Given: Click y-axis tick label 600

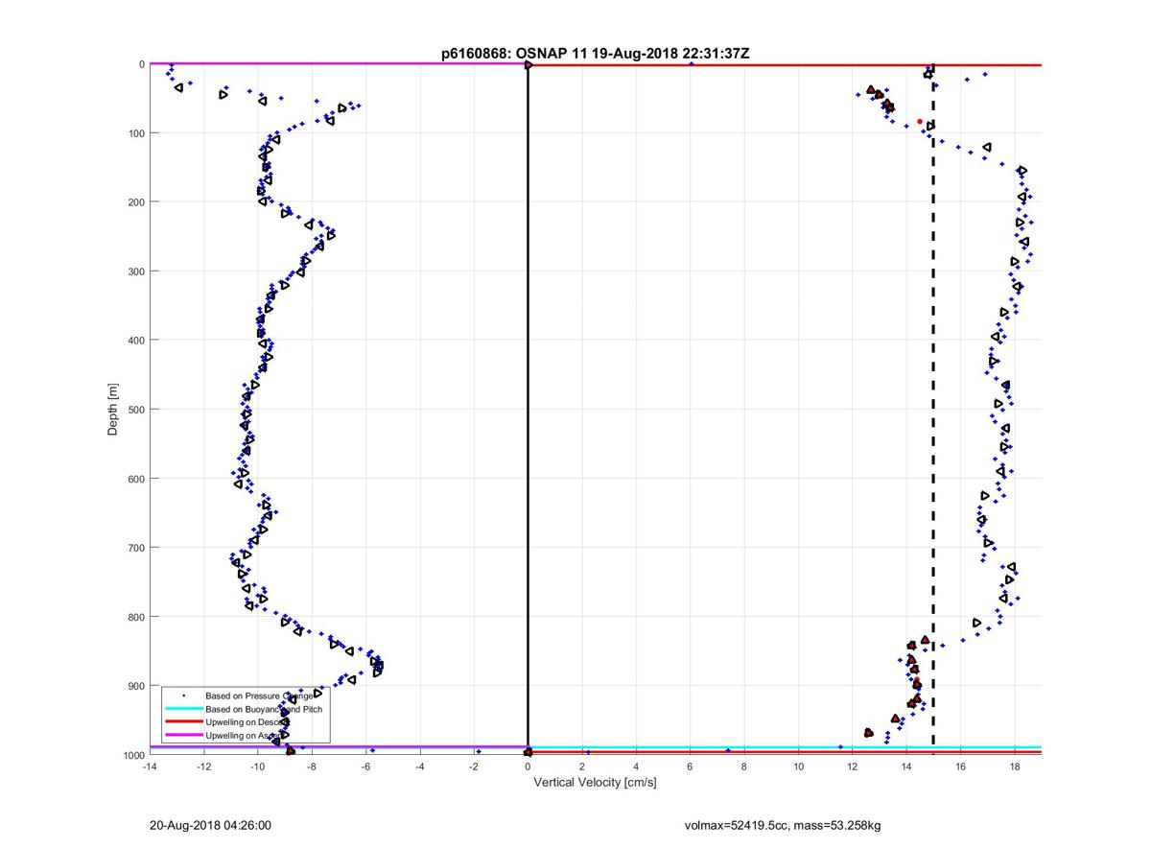Looking at the screenshot, I should [135, 479].
